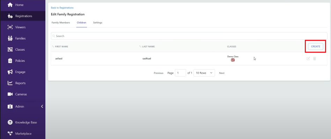Click the Reports chart icon
331x139 pixels.
click(10, 83)
